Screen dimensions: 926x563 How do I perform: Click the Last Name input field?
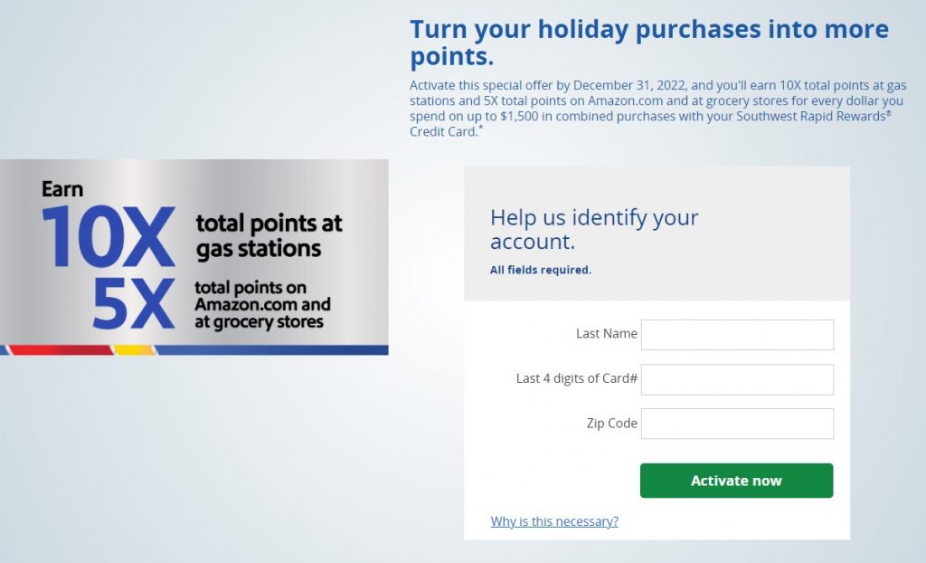[737, 334]
